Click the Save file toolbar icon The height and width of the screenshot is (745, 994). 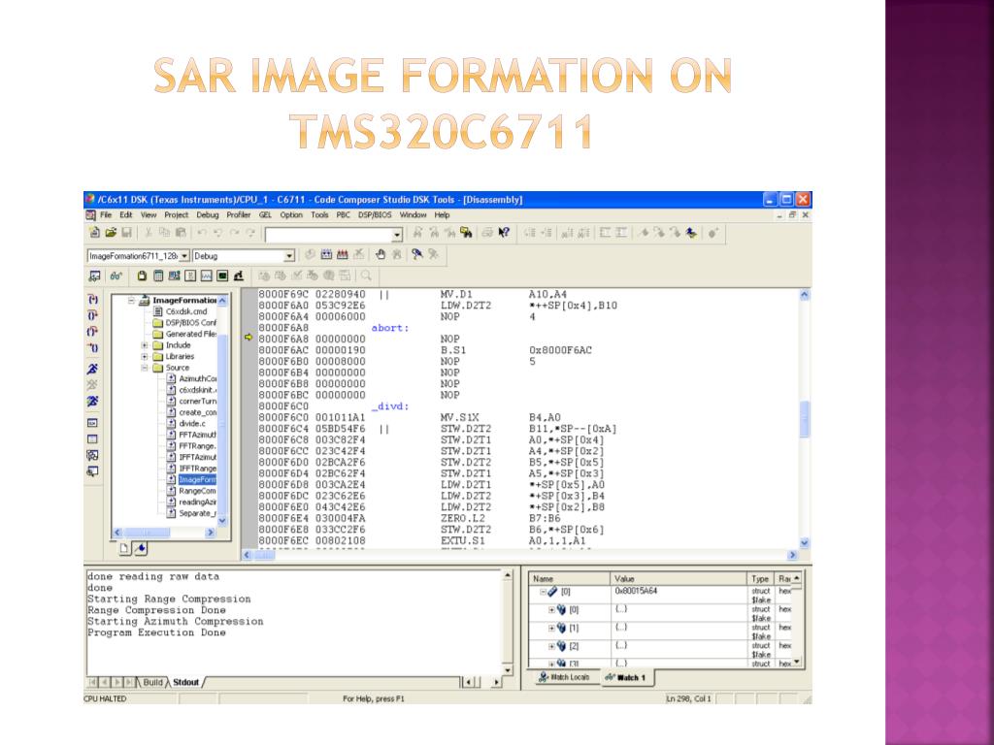click(x=127, y=233)
